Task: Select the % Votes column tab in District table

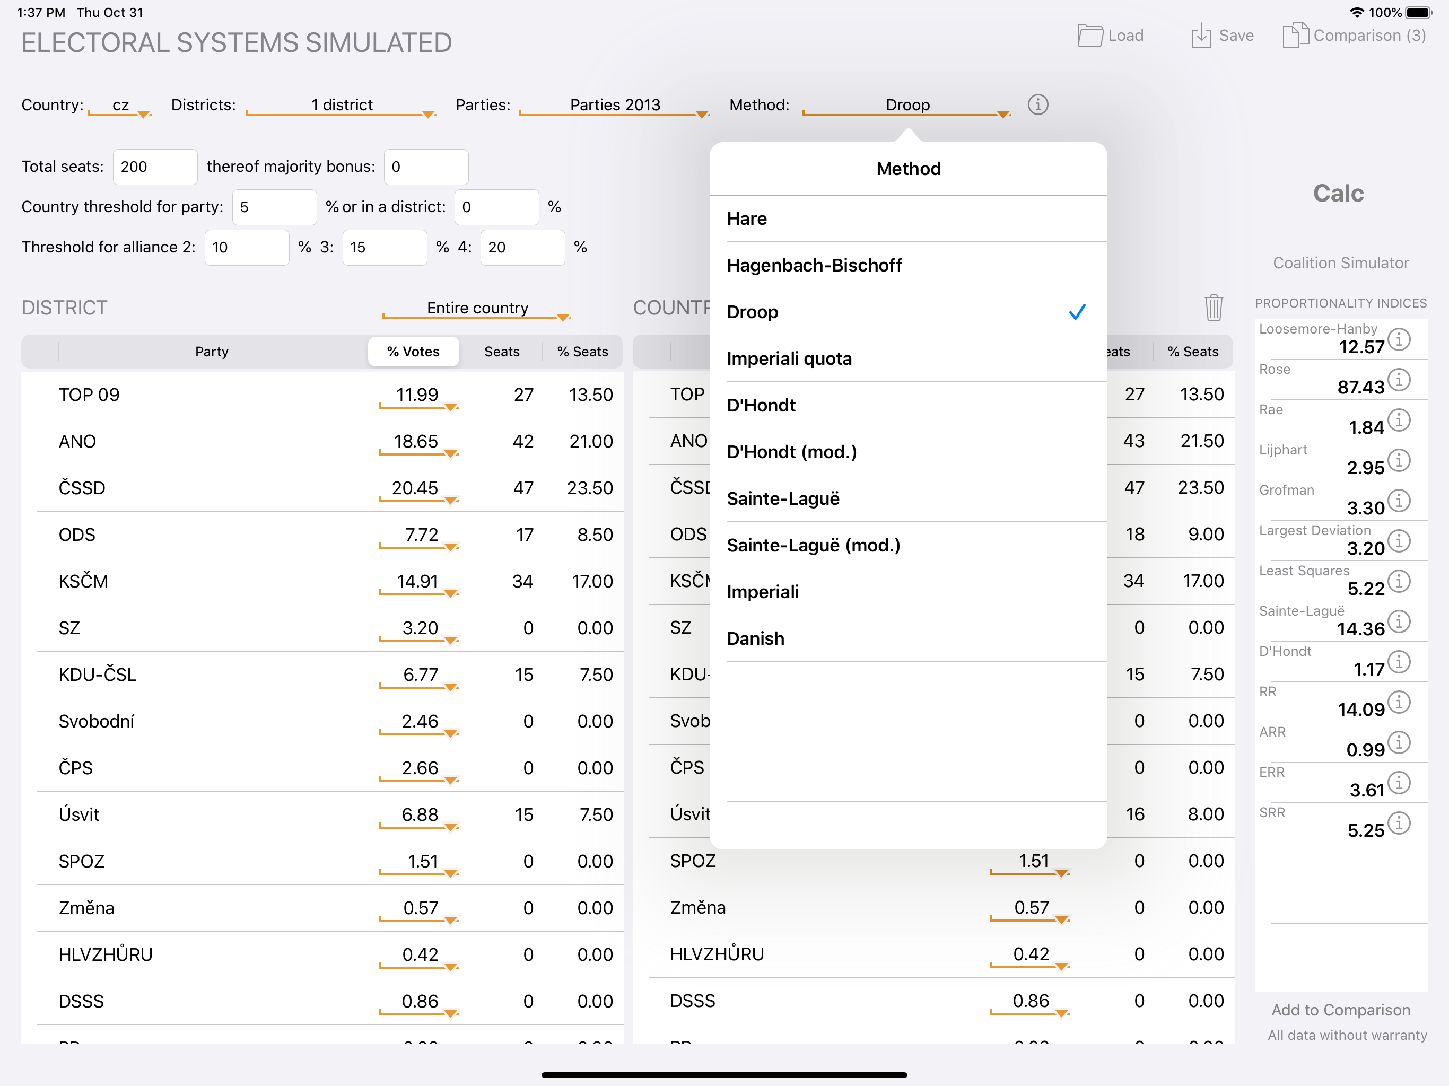Action: tap(413, 352)
